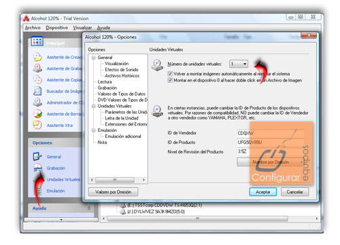Click the General options icon in sidebar

point(37,156)
